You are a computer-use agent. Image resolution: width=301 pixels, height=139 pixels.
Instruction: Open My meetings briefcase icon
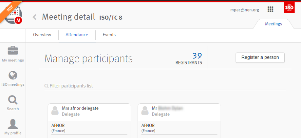tap(13, 50)
